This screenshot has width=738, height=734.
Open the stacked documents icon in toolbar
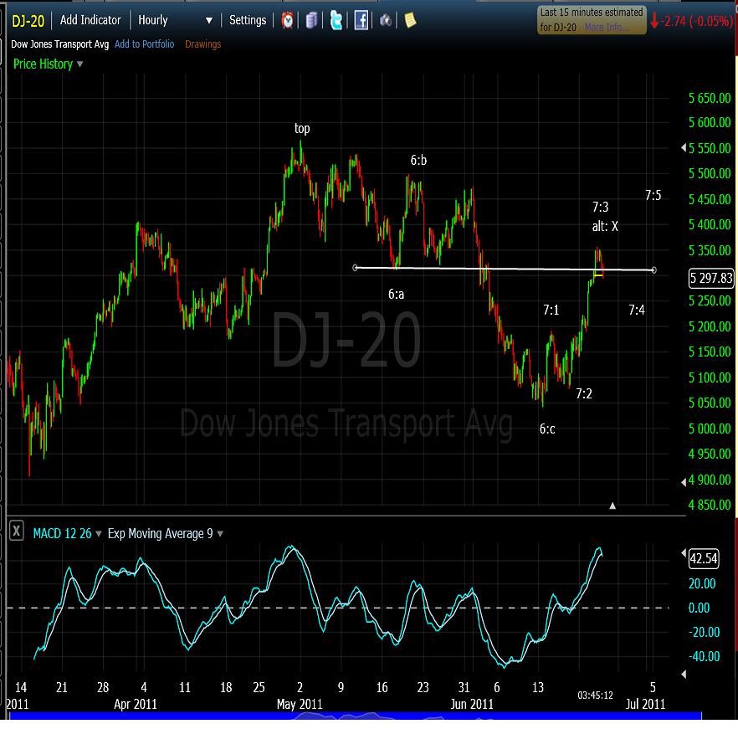[x=311, y=21]
